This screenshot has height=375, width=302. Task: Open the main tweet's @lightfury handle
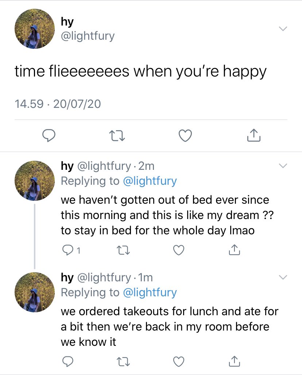coord(88,36)
